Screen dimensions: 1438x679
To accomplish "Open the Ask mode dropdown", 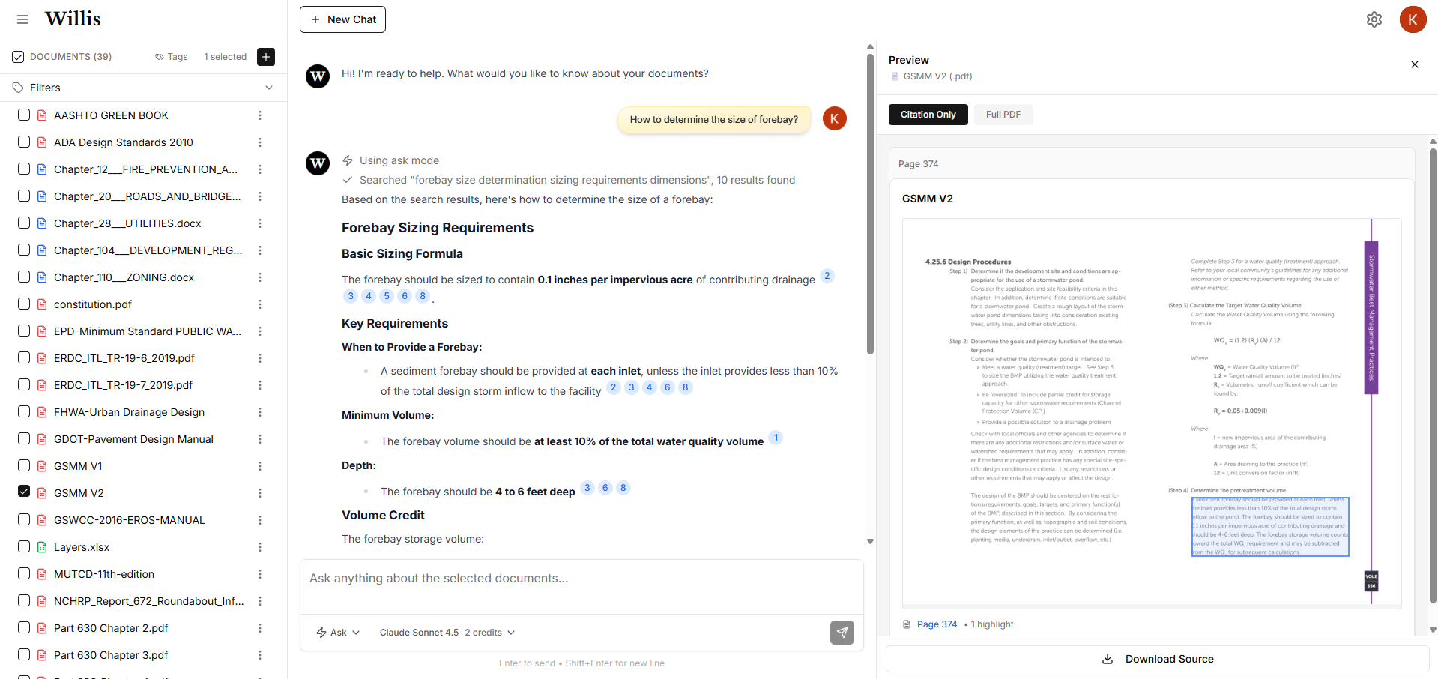I will [337, 633].
